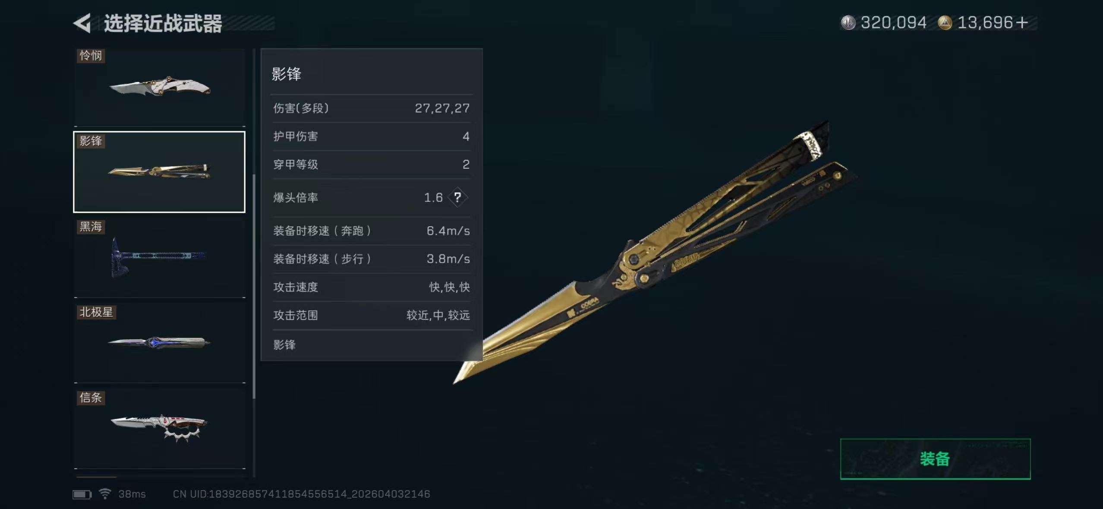Choose the 黑海 axe weapon
Viewport: 1103px width, 509px height.
pos(160,258)
